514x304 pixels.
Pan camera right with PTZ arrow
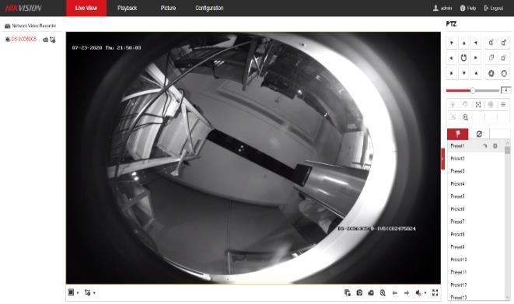476,58
